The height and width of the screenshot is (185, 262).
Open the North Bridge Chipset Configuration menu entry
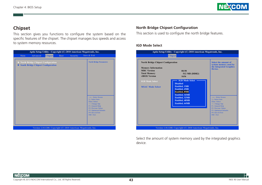(38, 62)
